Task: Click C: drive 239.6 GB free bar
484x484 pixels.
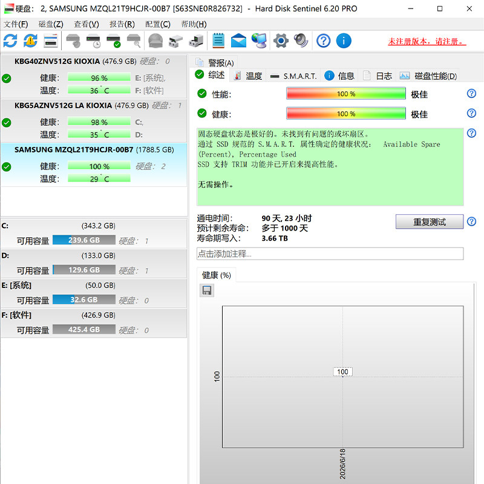Action: tap(84, 240)
